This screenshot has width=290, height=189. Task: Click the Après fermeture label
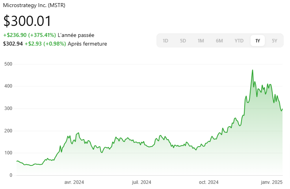(x=87, y=44)
